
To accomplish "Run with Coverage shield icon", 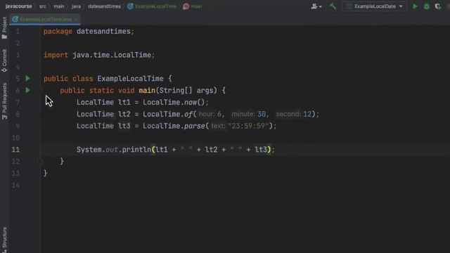I will [437, 6].
